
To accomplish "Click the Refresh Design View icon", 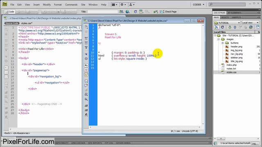I will click(136, 12).
